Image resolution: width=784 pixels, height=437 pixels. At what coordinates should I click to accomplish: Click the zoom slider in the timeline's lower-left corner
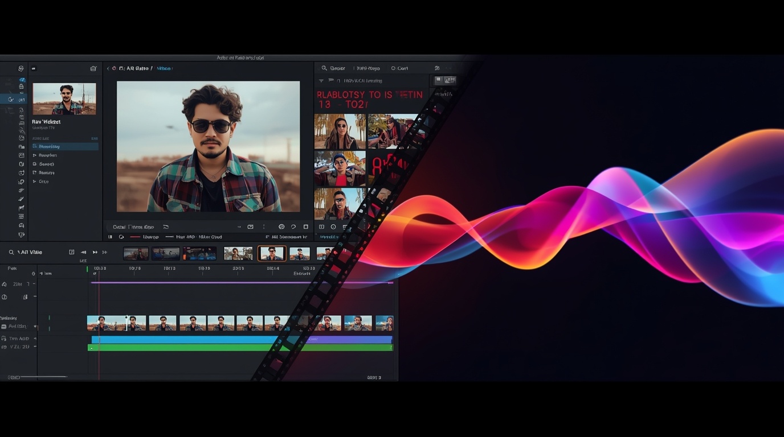43,377
